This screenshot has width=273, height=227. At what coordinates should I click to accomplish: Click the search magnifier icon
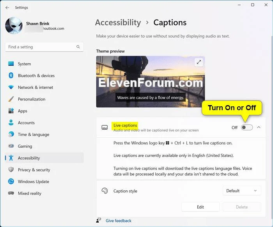78,47
